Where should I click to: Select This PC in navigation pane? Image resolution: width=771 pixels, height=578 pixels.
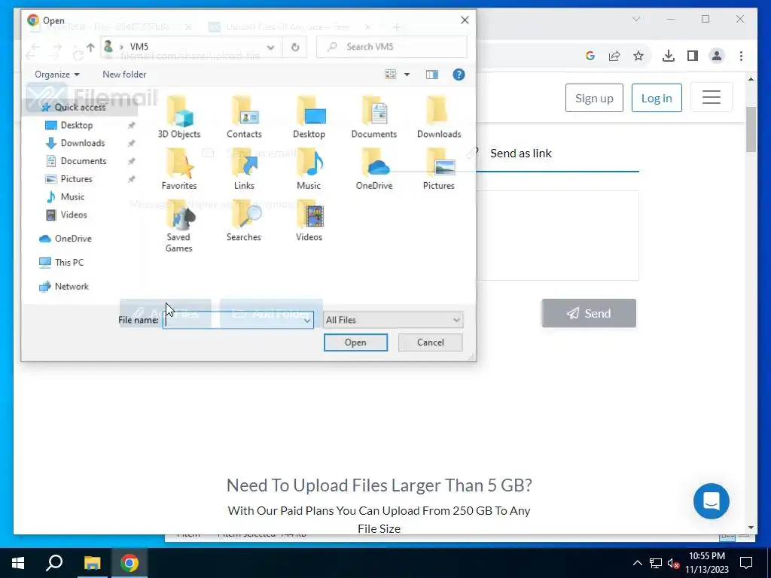(x=69, y=263)
